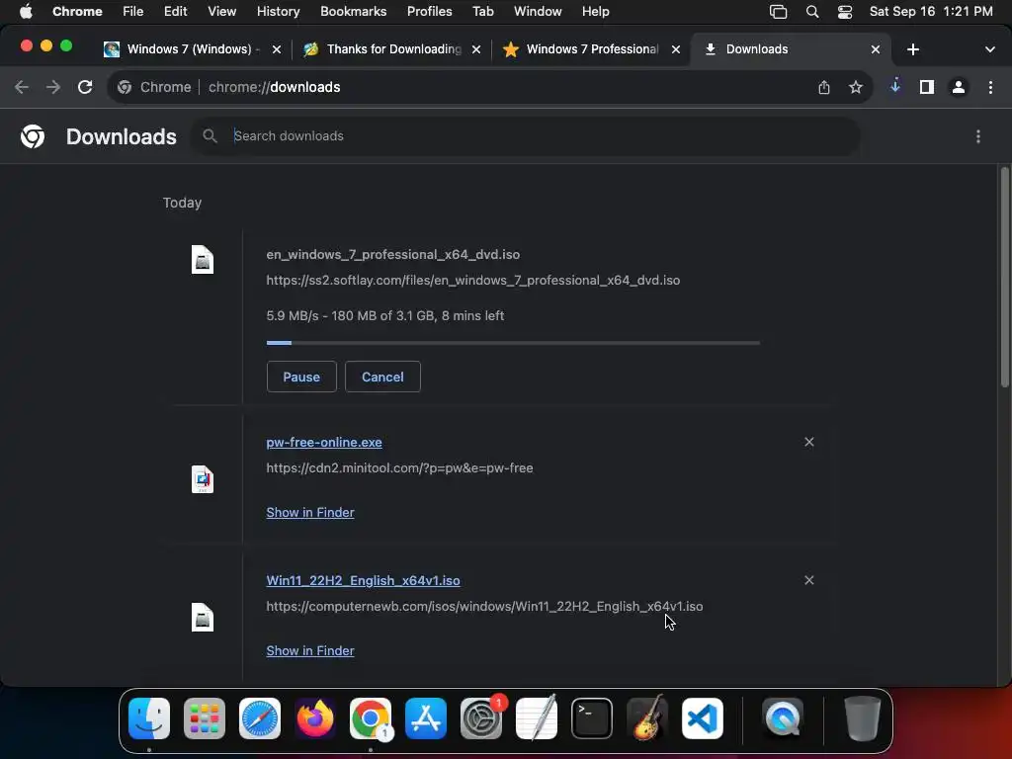
Task: Open QuickTime Player from the dock
Action: pos(783,718)
